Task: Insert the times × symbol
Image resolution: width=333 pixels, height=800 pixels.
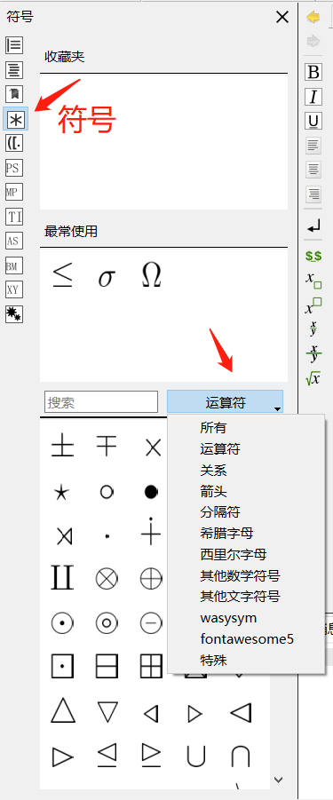Action: coord(153,448)
